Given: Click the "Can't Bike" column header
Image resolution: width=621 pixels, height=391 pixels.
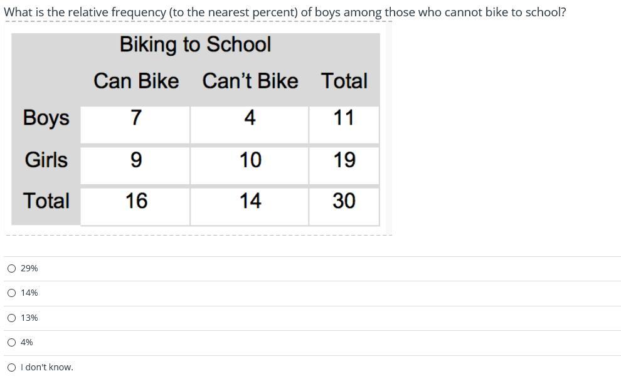Looking at the screenshot, I should (x=250, y=81).
